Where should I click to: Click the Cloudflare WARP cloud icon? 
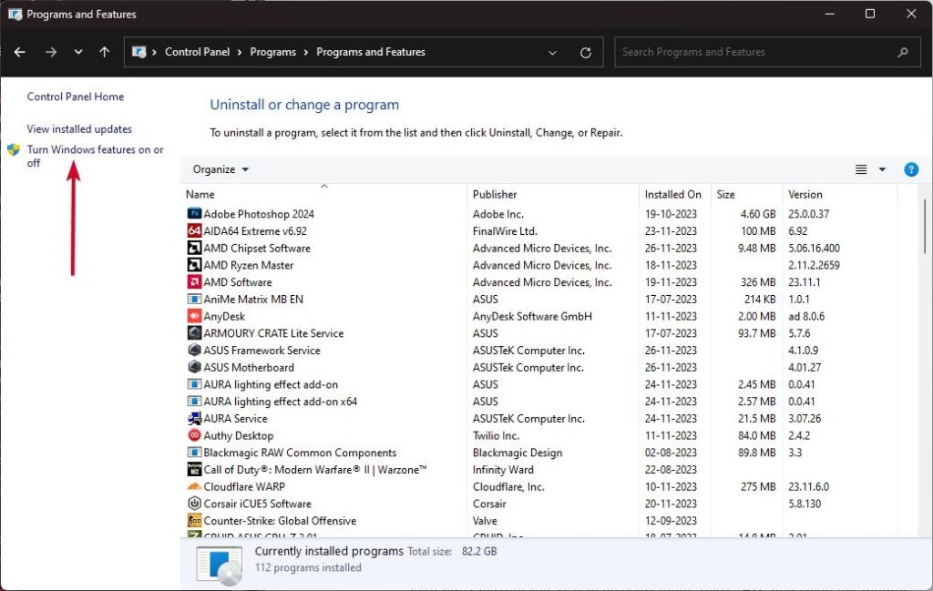coord(194,486)
